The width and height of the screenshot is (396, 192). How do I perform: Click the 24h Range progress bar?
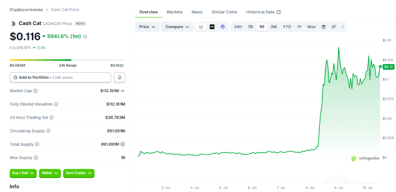[x=67, y=60]
